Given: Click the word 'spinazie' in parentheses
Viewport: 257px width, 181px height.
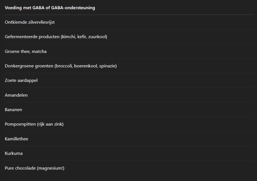Looking at the screenshot, I should click(x=107, y=66).
